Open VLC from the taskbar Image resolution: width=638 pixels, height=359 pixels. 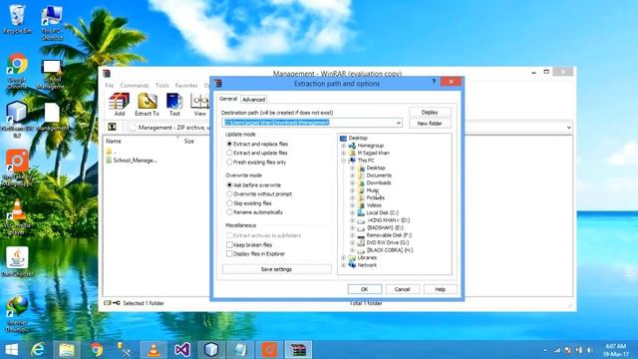pyautogui.click(x=154, y=350)
